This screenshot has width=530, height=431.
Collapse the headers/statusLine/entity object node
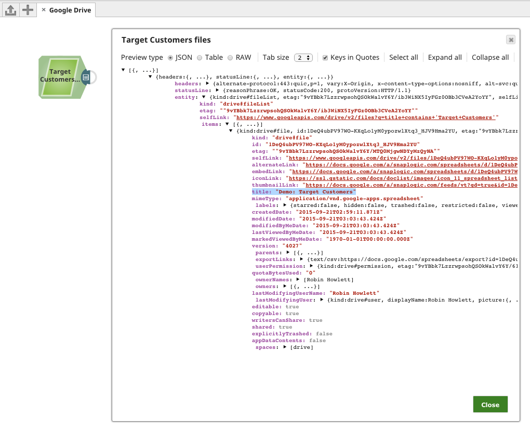pyautogui.click(x=150, y=77)
